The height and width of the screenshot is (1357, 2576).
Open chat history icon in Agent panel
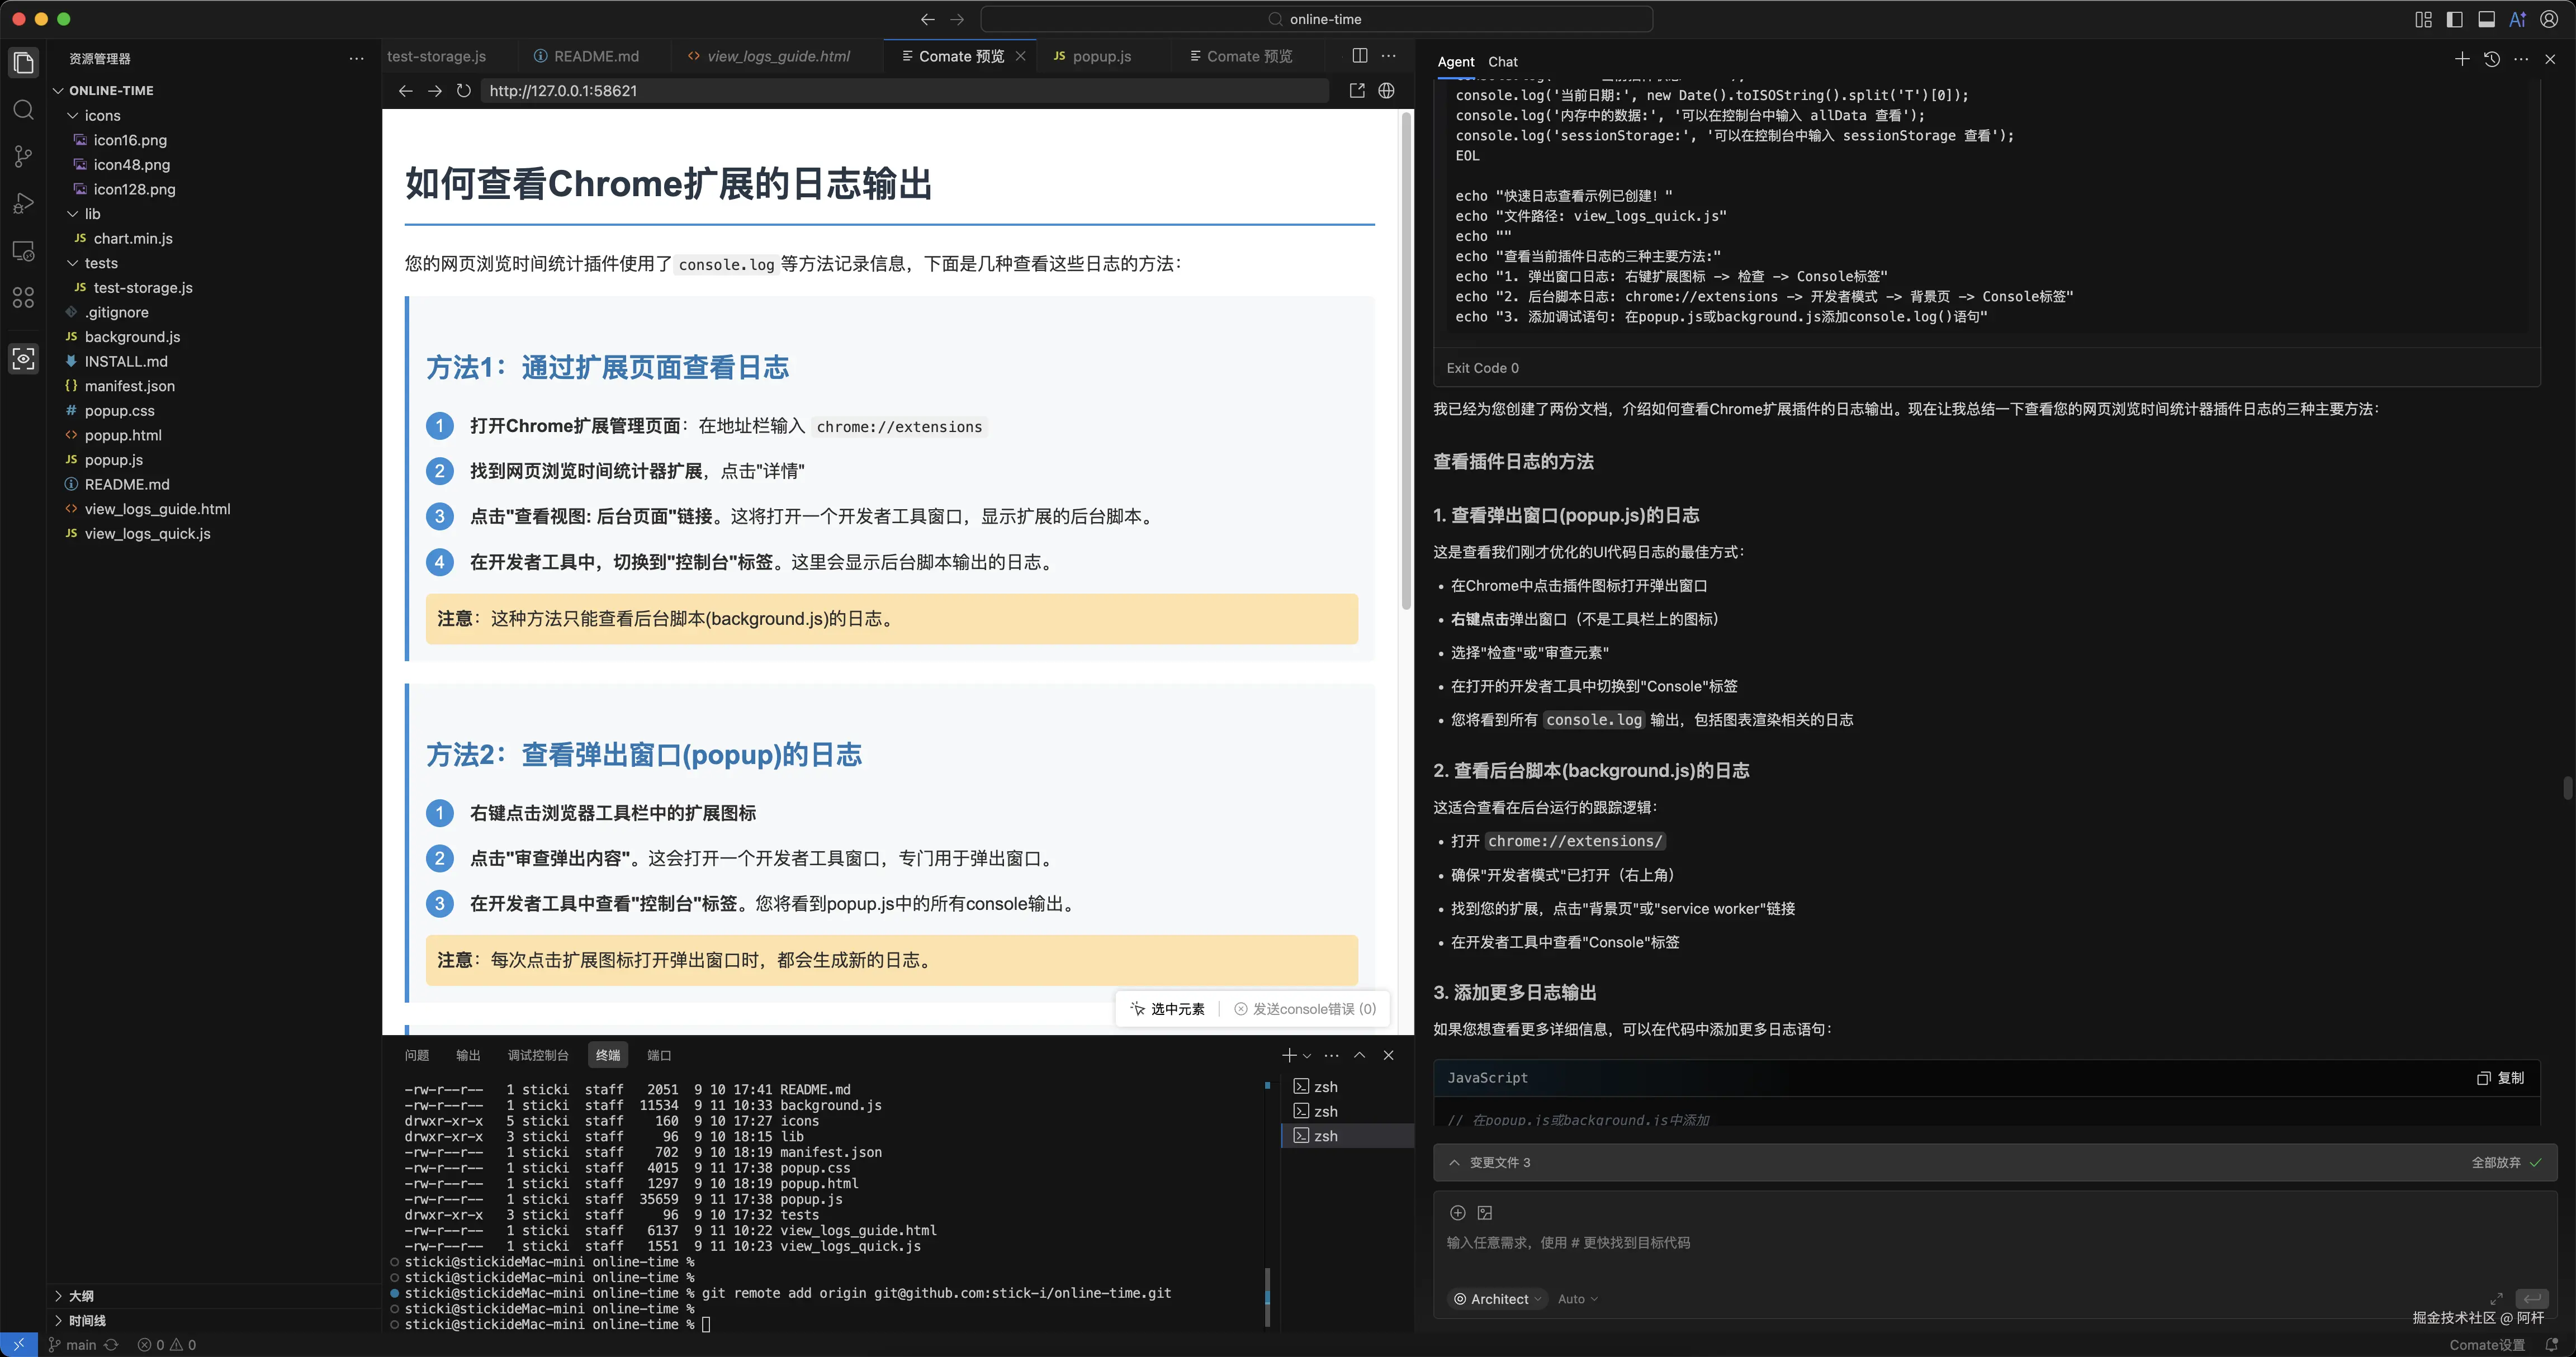(2491, 60)
